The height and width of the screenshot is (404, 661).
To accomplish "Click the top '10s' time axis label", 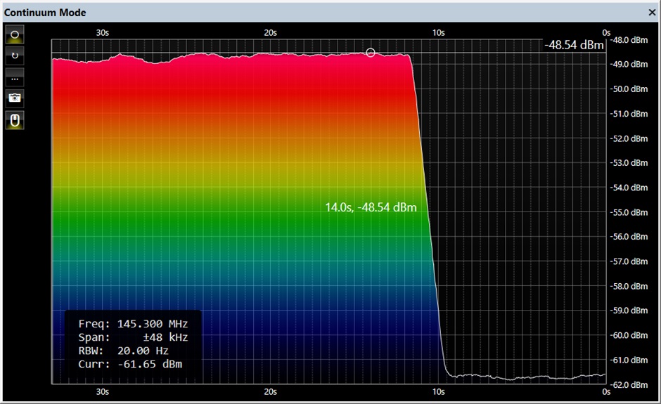I will (x=438, y=32).
